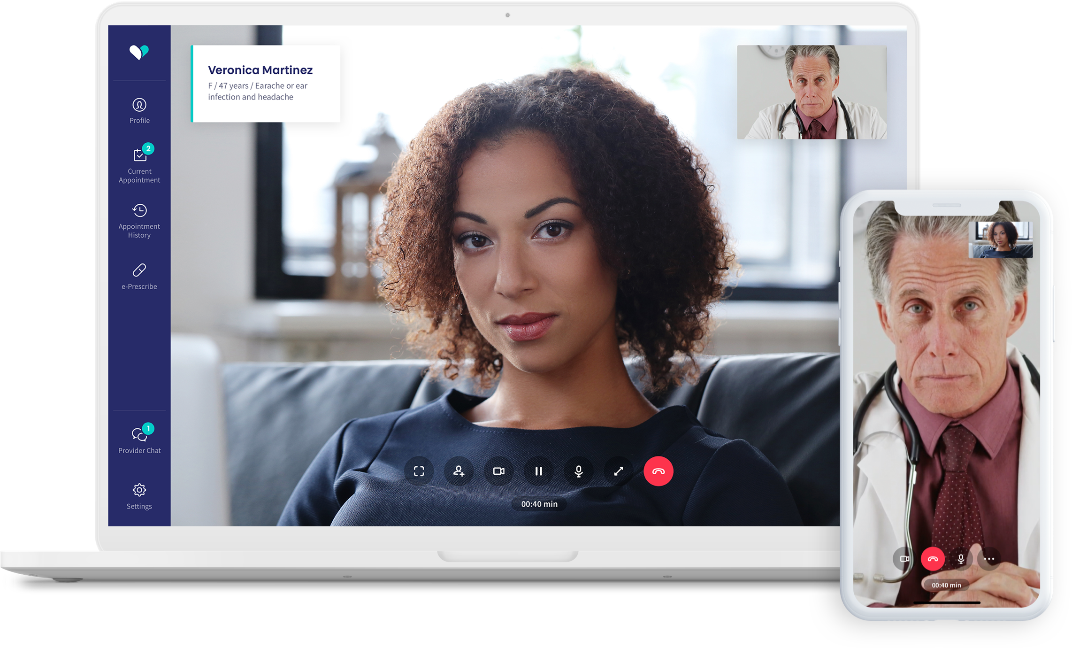Click the heart logo in sidebar

[x=139, y=52]
